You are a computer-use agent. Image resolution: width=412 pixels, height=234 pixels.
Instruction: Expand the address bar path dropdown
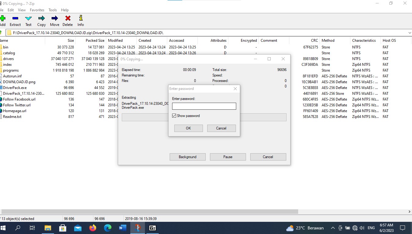[409, 33]
